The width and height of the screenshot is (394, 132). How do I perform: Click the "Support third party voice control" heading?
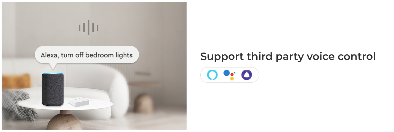tap(288, 57)
